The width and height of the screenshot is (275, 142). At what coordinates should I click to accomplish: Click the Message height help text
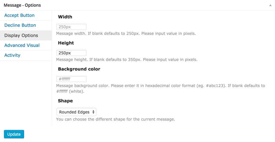pos(127,59)
